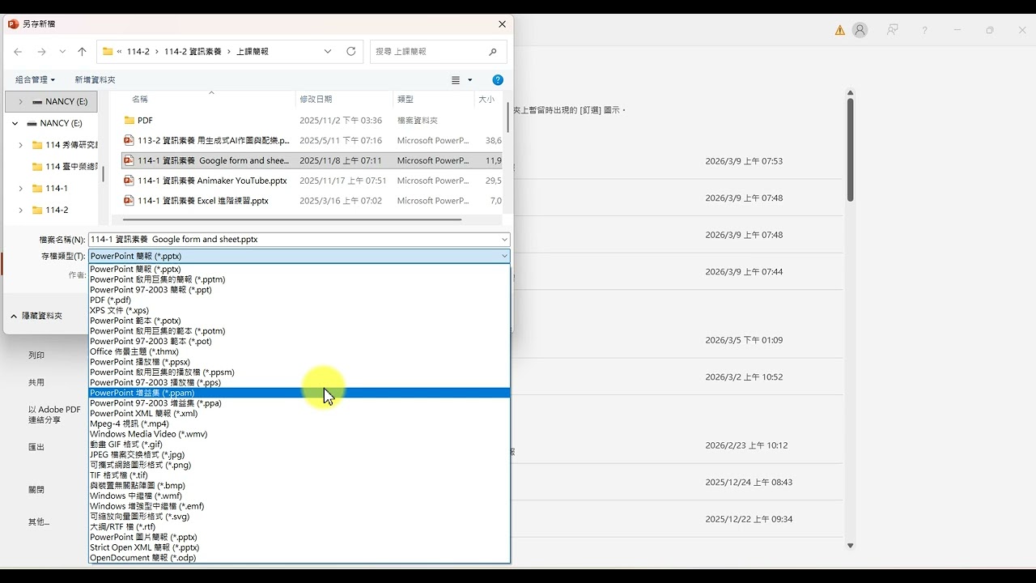Viewport: 1036px width, 583px height.
Task: Choose 關閉 in PowerPoint backstage
Action: pyautogui.click(x=36, y=490)
